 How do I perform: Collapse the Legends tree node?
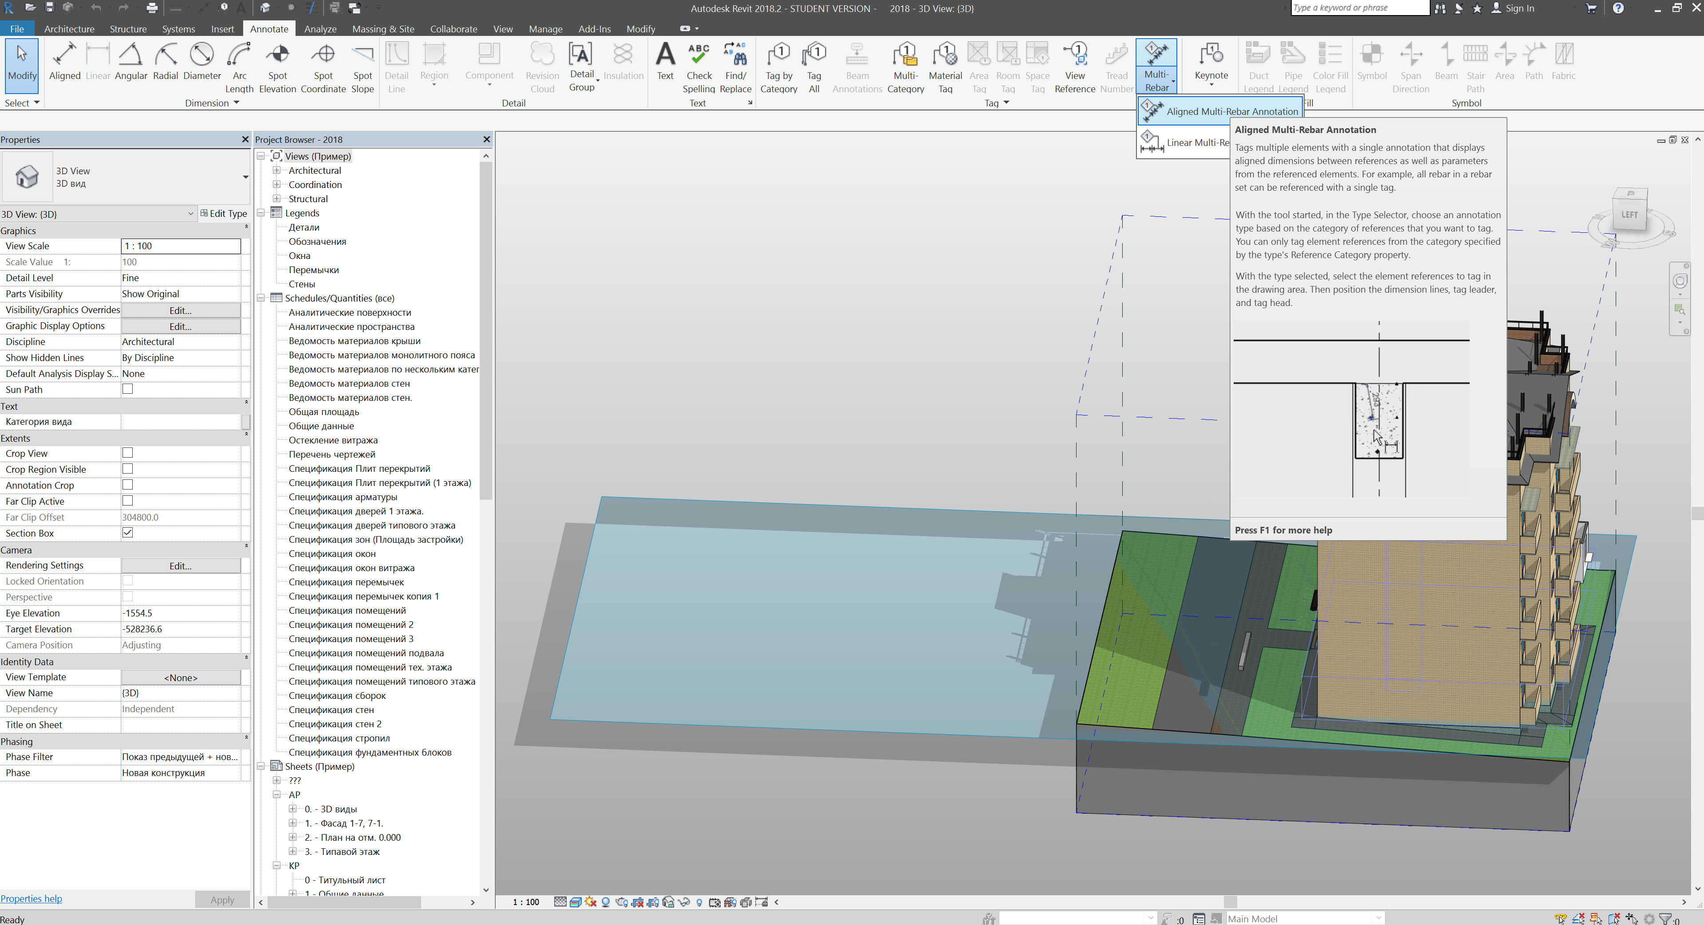[x=261, y=213]
